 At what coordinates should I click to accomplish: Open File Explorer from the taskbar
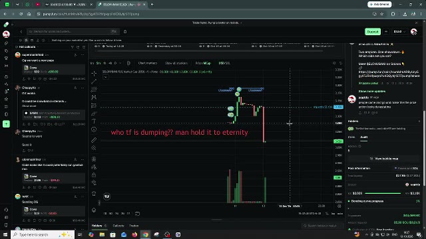102,234
